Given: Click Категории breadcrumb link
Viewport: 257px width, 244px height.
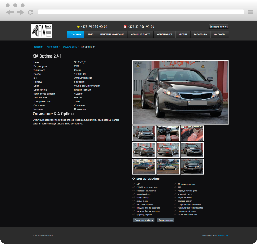Looking at the screenshot, I should click(x=52, y=47).
